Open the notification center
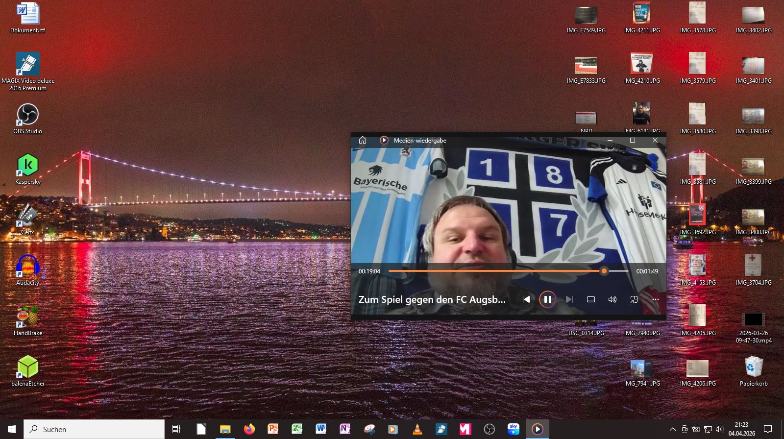784x439 pixels. (x=768, y=429)
